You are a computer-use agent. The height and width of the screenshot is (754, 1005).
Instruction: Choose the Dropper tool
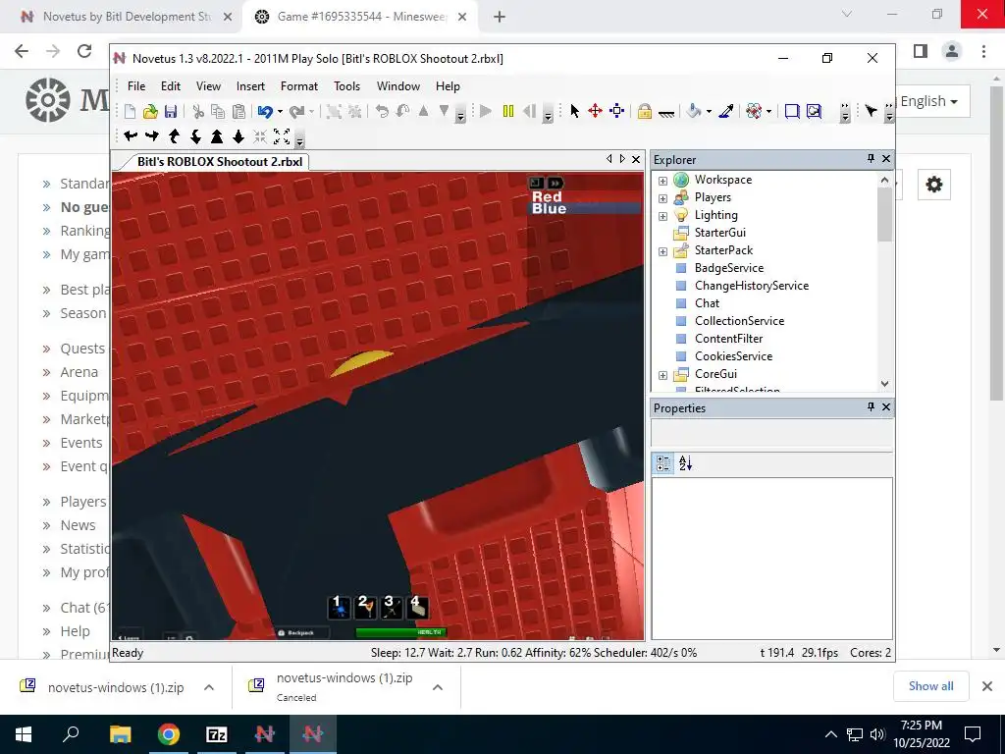point(726,112)
